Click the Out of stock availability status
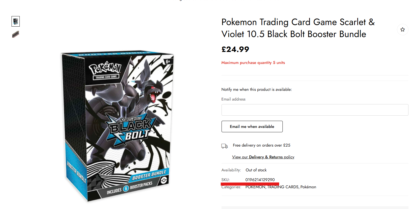Screen dimensions: 420x209 pyautogui.click(x=256, y=170)
